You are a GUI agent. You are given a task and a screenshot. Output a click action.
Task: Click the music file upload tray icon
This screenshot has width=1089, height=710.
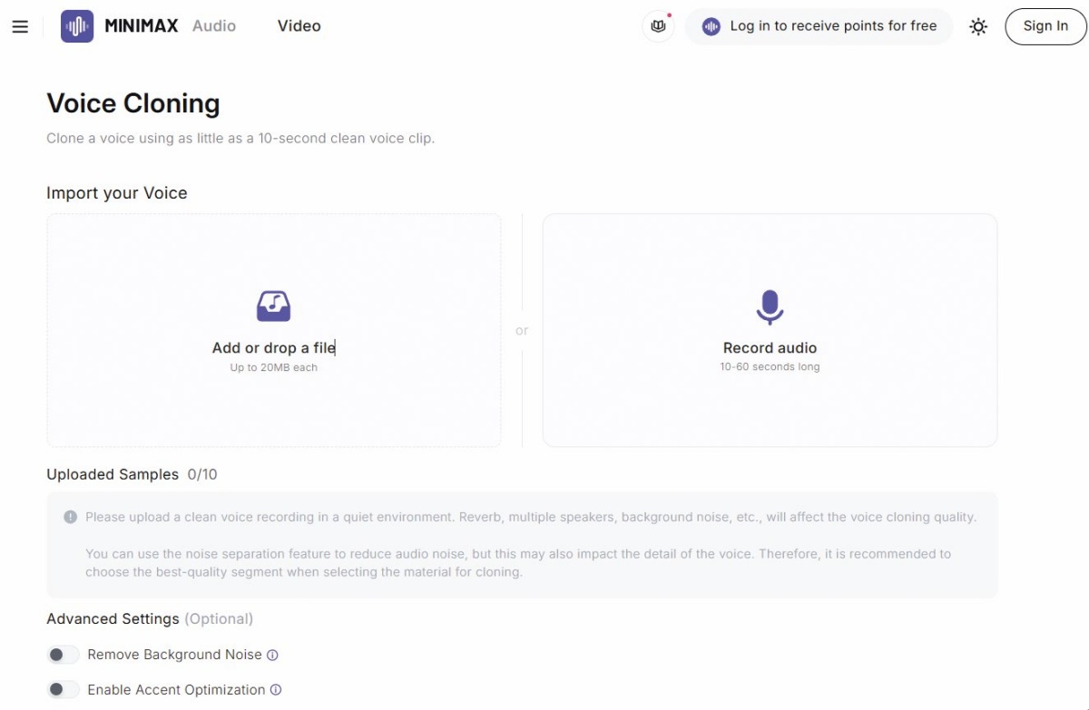point(273,306)
